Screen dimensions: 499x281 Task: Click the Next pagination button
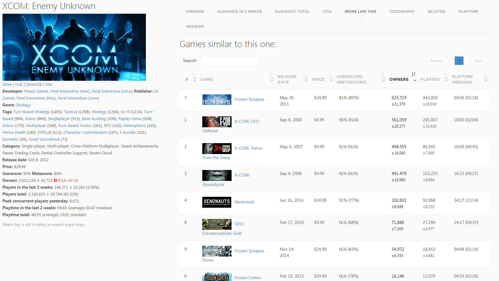point(478,61)
